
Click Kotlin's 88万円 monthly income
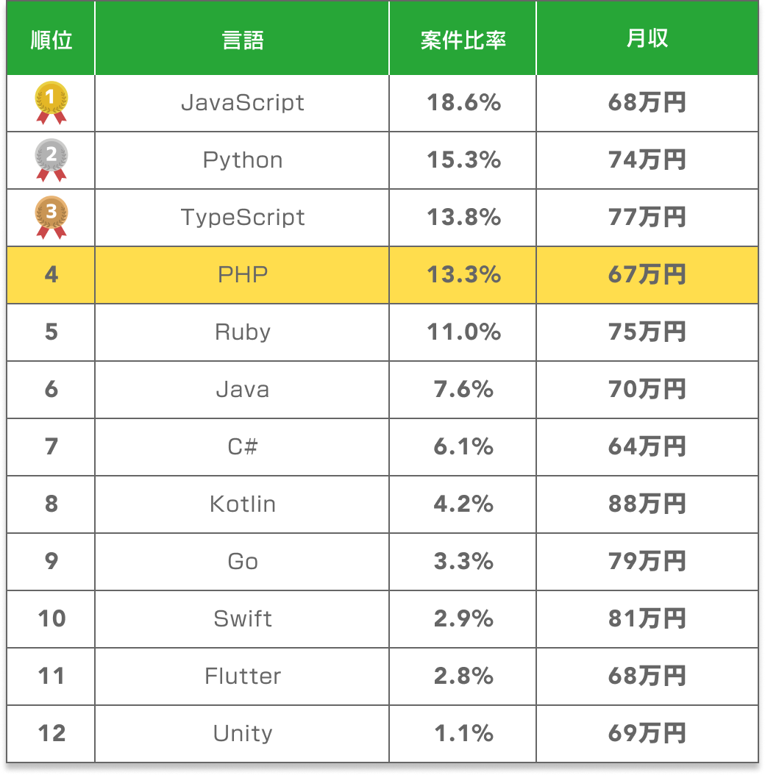(647, 504)
